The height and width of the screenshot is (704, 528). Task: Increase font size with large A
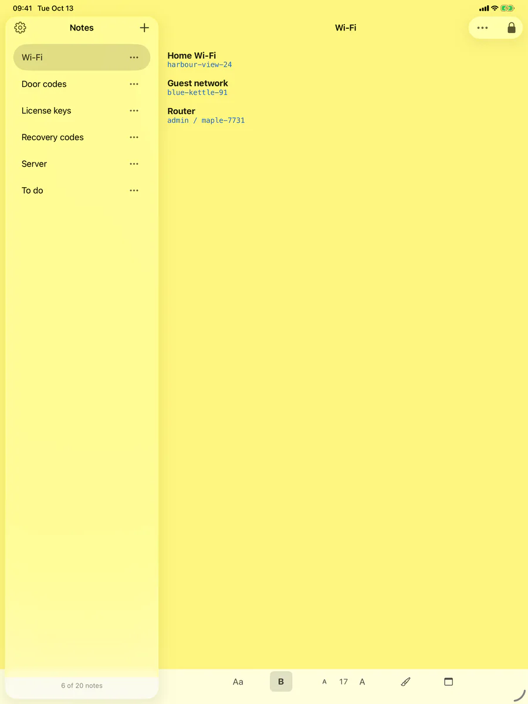pyautogui.click(x=362, y=682)
